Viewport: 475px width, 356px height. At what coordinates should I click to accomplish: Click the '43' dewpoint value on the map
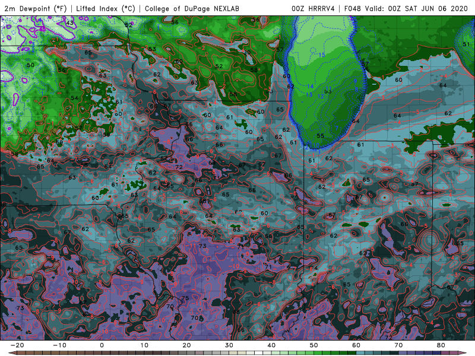pyautogui.click(x=69, y=23)
